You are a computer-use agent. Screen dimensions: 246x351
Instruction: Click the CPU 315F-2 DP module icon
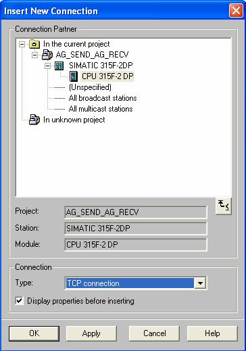(x=74, y=76)
